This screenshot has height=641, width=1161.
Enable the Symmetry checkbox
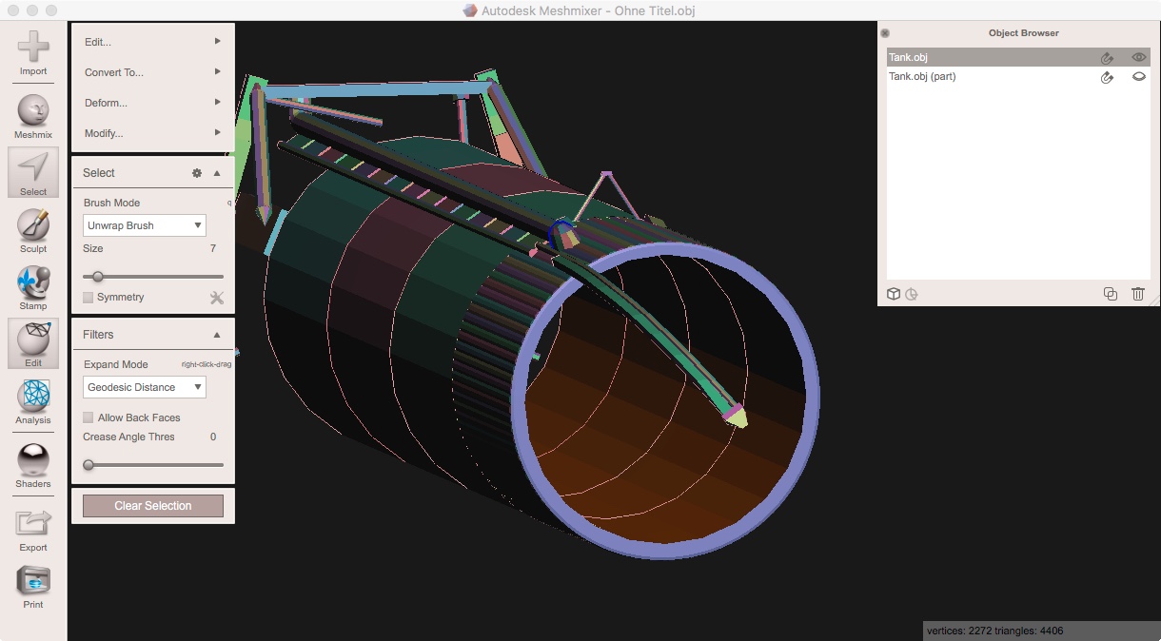pyautogui.click(x=88, y=297)
